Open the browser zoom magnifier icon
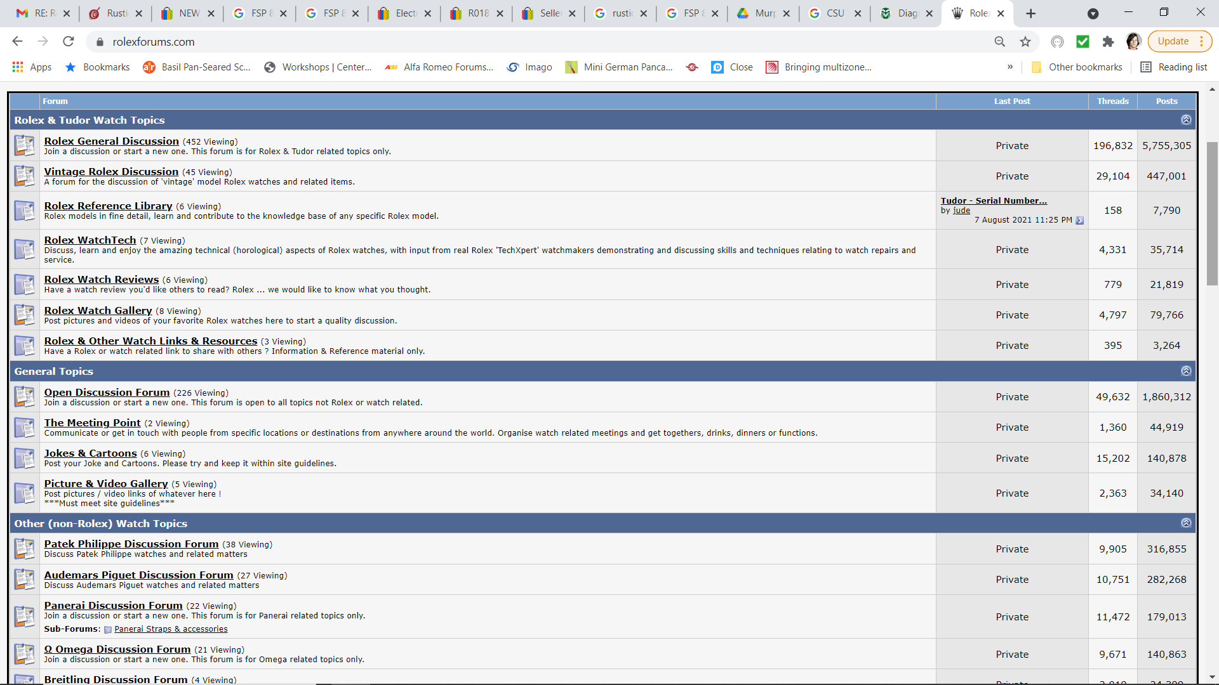This screenshot has height=685, width=1219. point(1000,42)
